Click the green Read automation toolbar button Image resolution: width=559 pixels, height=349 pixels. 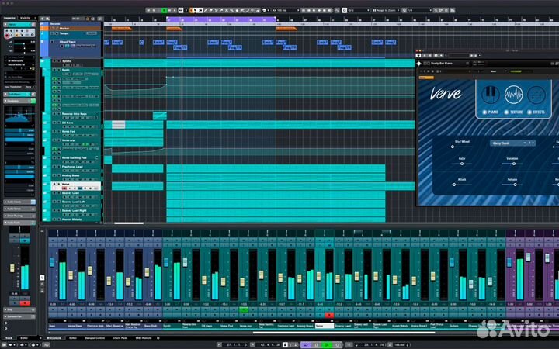point(164,10)
